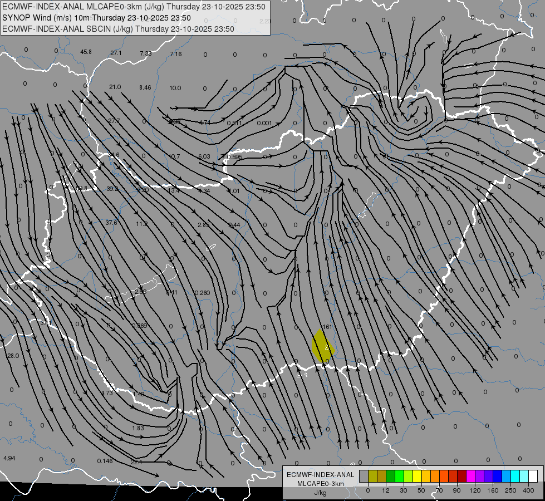The height and width of the screenshot is (501, 545).
Task: Click the legend tick label 400
Action: click(528, 490)
